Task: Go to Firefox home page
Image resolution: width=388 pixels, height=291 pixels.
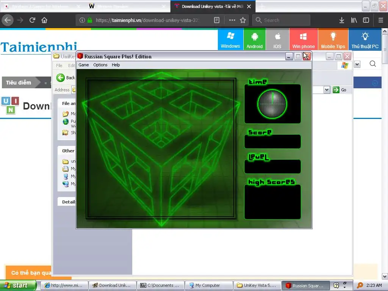Action: pos(44,20)
